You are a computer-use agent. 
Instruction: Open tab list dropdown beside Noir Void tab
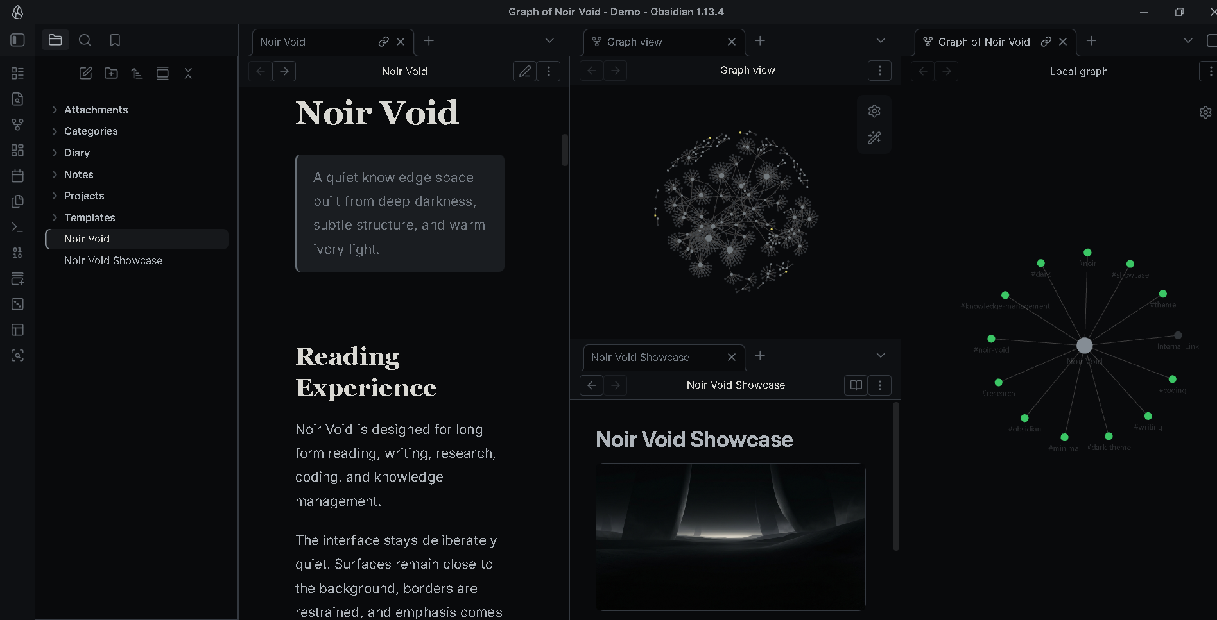(x=549, y=40)
